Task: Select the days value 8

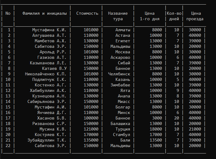Action: pyautogui.click(x=178, y=96)
